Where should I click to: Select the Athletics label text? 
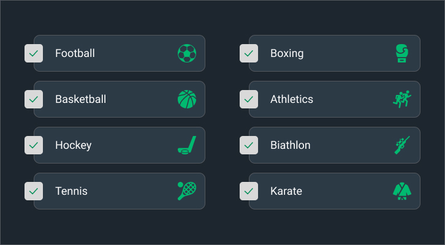(x=292, y=99)
